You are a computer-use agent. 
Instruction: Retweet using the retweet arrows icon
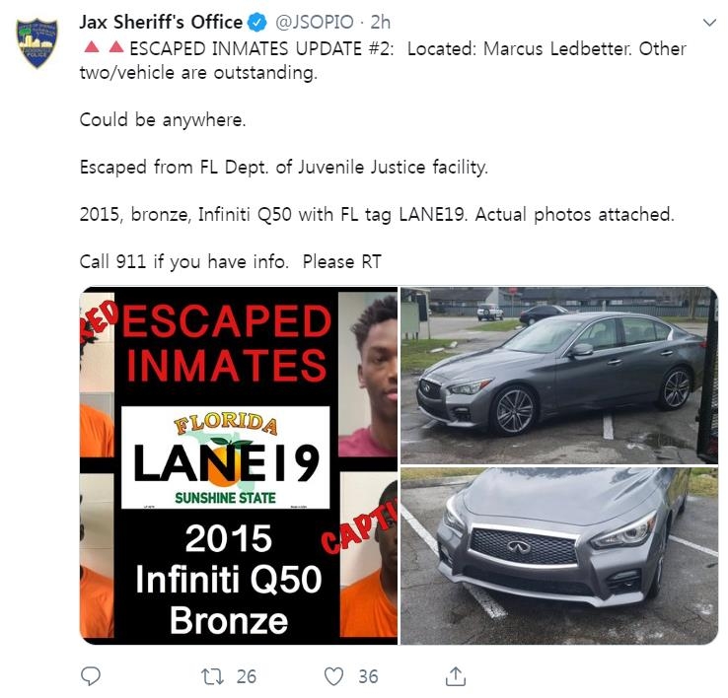pos(213,676)
